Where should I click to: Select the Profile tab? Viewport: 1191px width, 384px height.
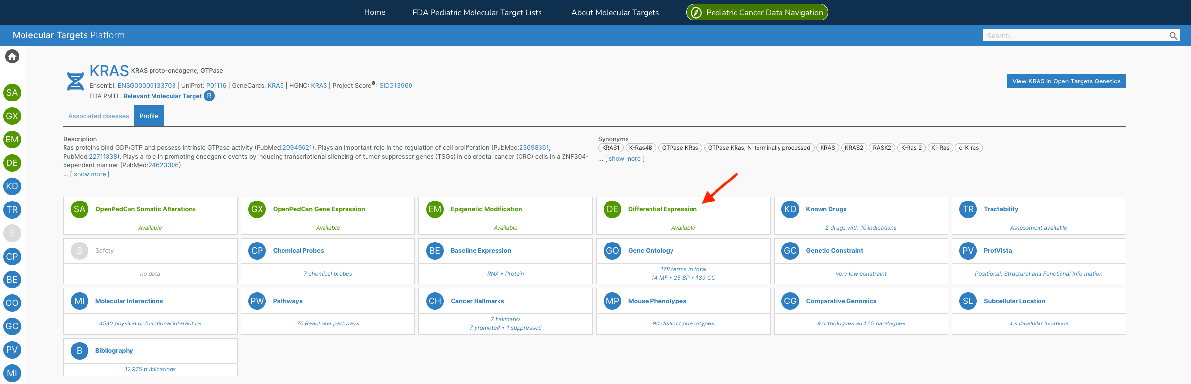149,116
